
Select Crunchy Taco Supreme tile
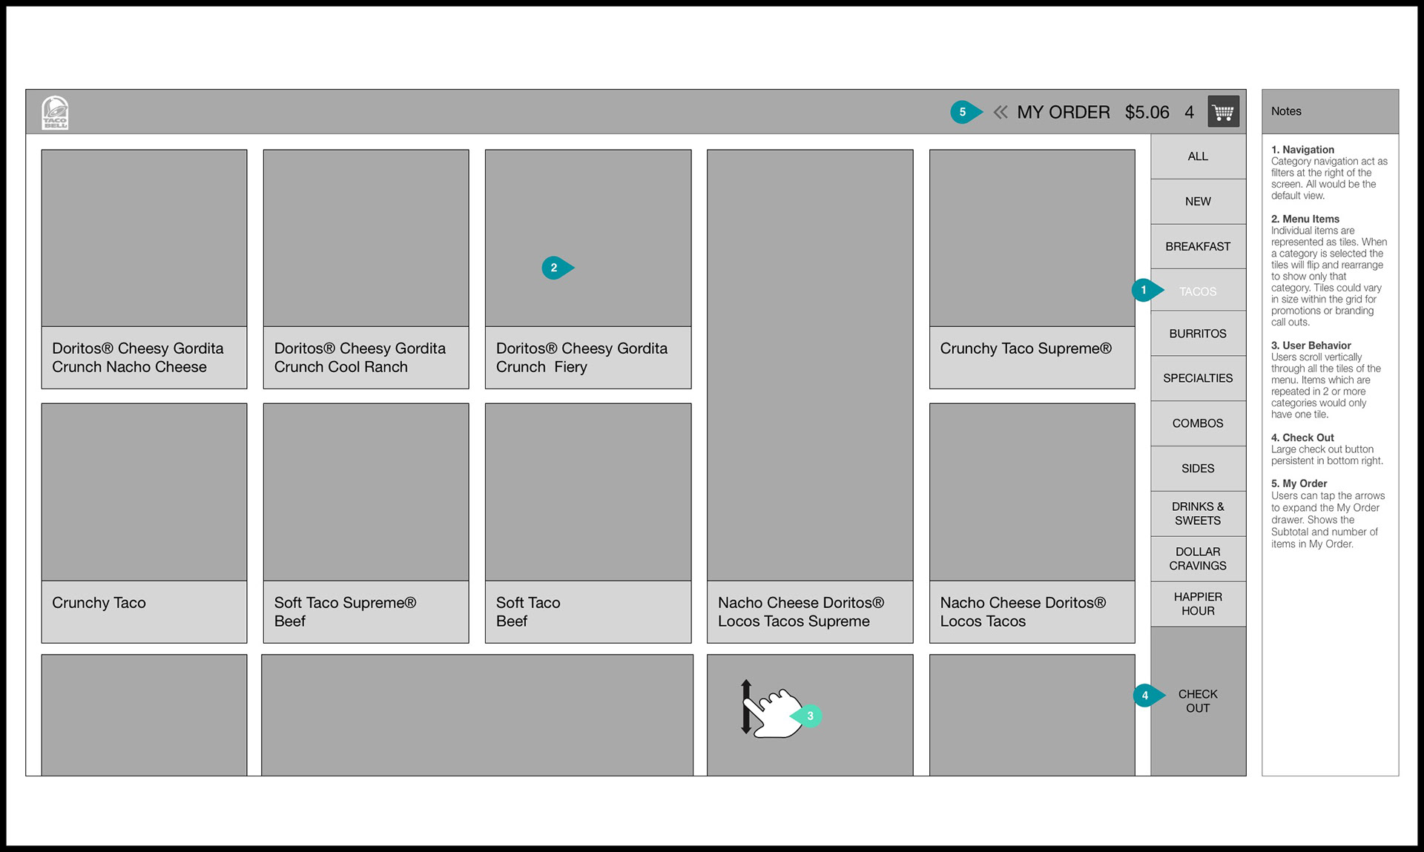coord(1032,269)
